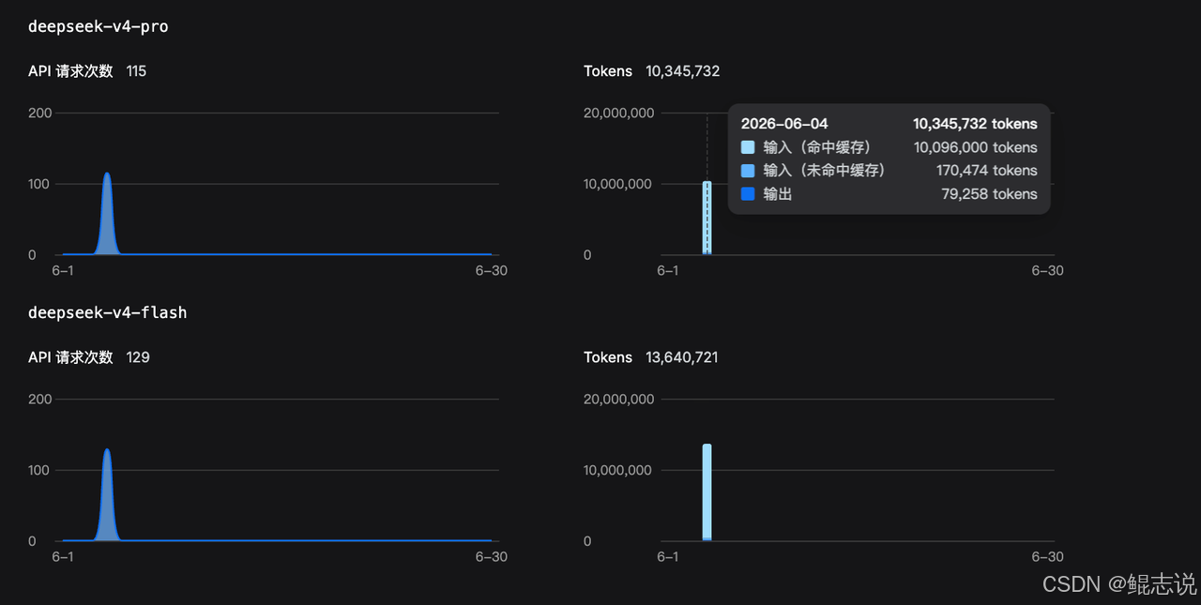Click the 79,258 tokens output value
Viewport: 1201px width, 605px height.
coord(990,194)
